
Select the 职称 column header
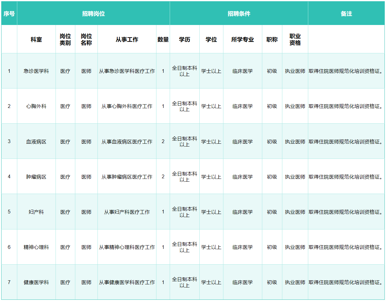tap(272, 39)
